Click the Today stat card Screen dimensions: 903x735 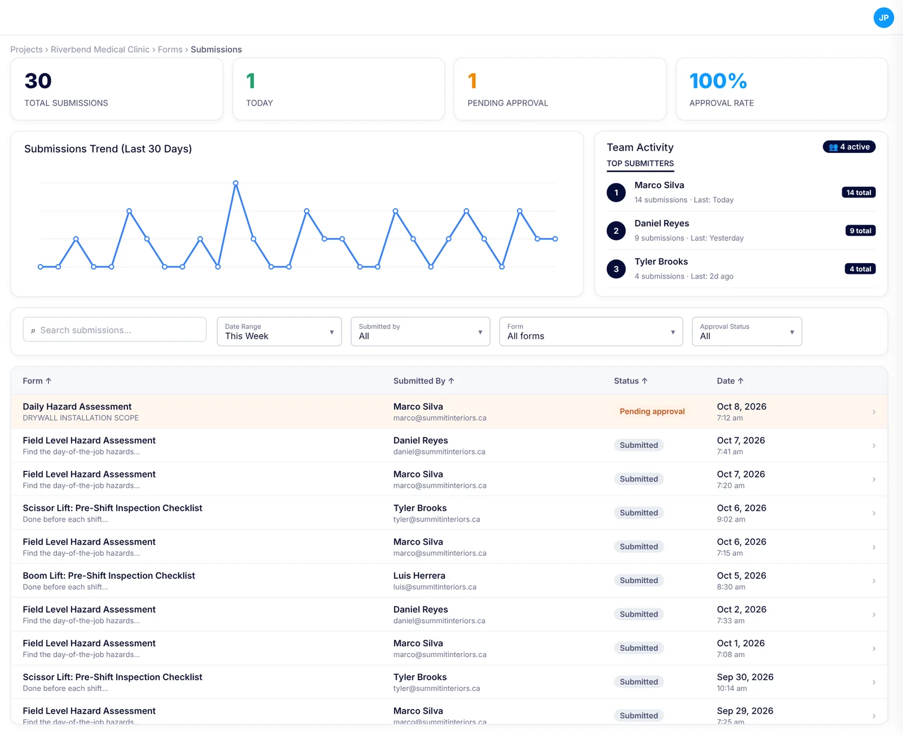(339, 89)
